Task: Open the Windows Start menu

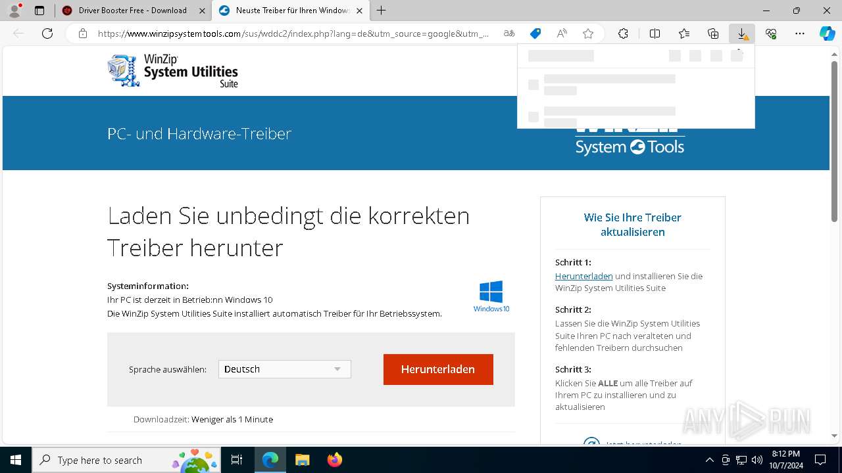Action: pyautogui.click(x=16, y=460)
